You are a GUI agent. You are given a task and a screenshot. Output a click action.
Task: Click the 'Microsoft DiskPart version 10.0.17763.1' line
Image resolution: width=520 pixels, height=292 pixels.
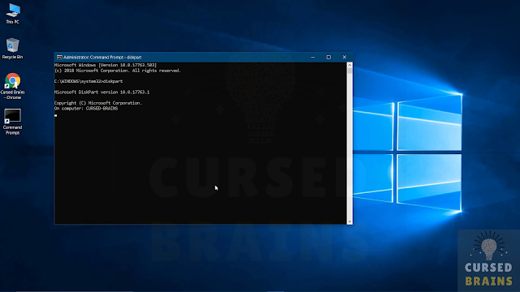click(102, 92)
